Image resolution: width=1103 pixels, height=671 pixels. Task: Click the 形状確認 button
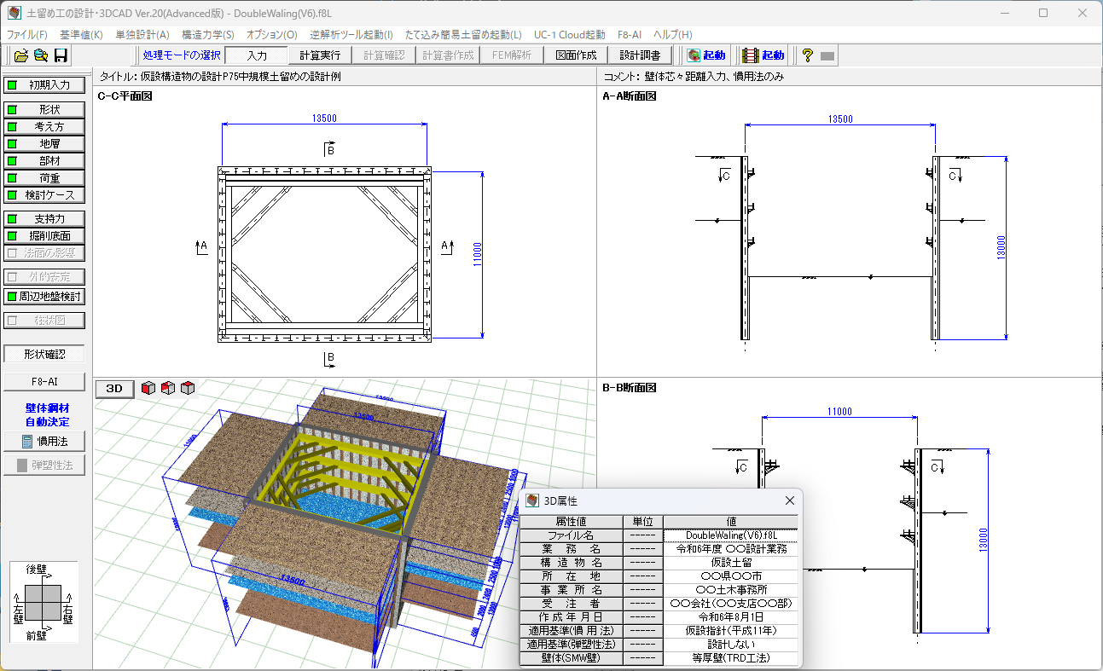click(x=44, y=354)
